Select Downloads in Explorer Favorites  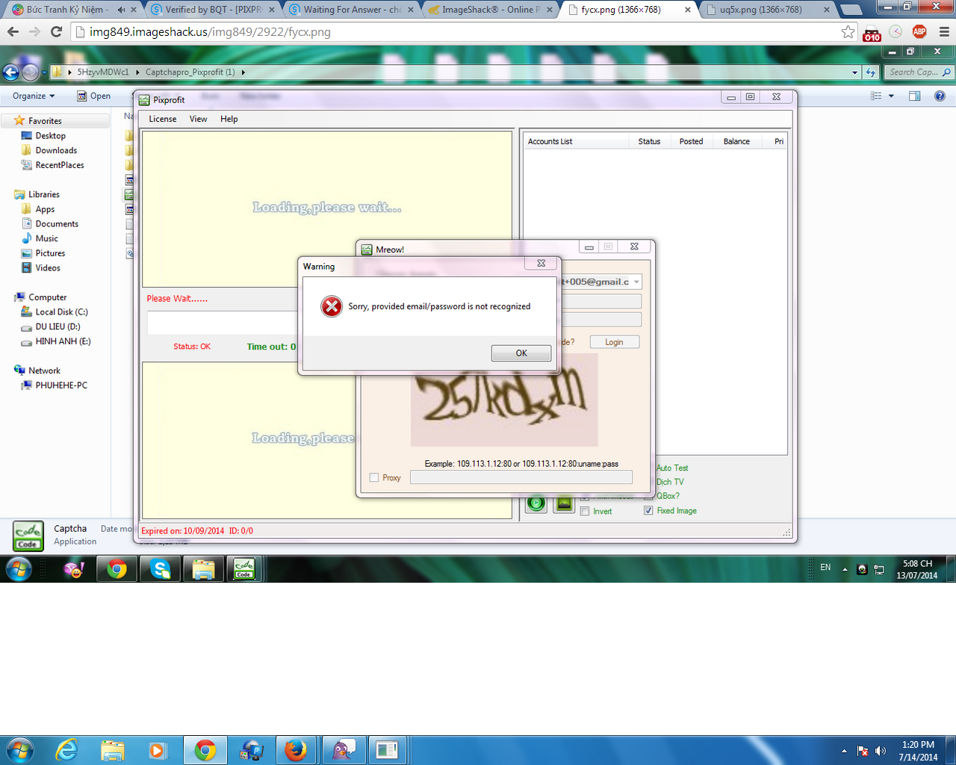[x=56, y=150]
